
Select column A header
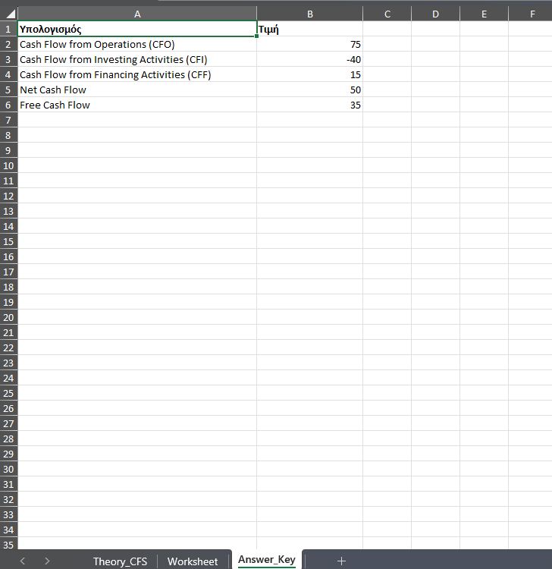pos(136,14)
